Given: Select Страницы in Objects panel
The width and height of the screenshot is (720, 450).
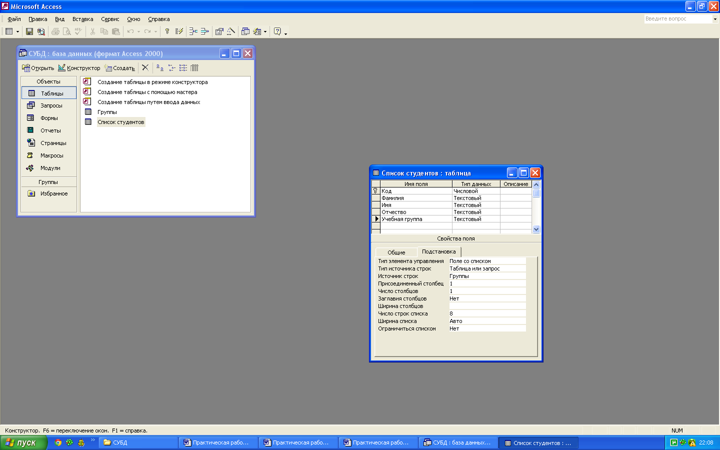Looking at the screenshot, I should point(49,143).
